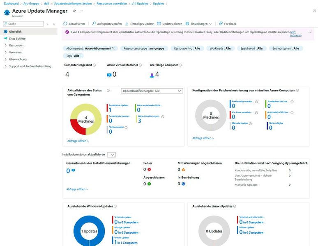This screenshot has width=318, height=246.
Task: Show info for Computer insgesamt
Action: click(94, 65)
